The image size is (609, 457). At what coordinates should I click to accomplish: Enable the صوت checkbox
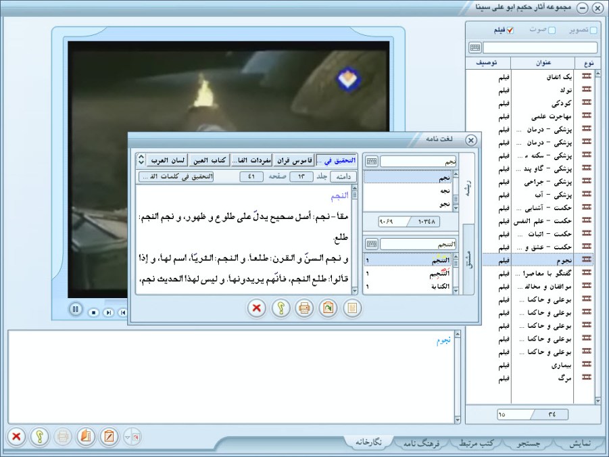(x=552, y=30)
